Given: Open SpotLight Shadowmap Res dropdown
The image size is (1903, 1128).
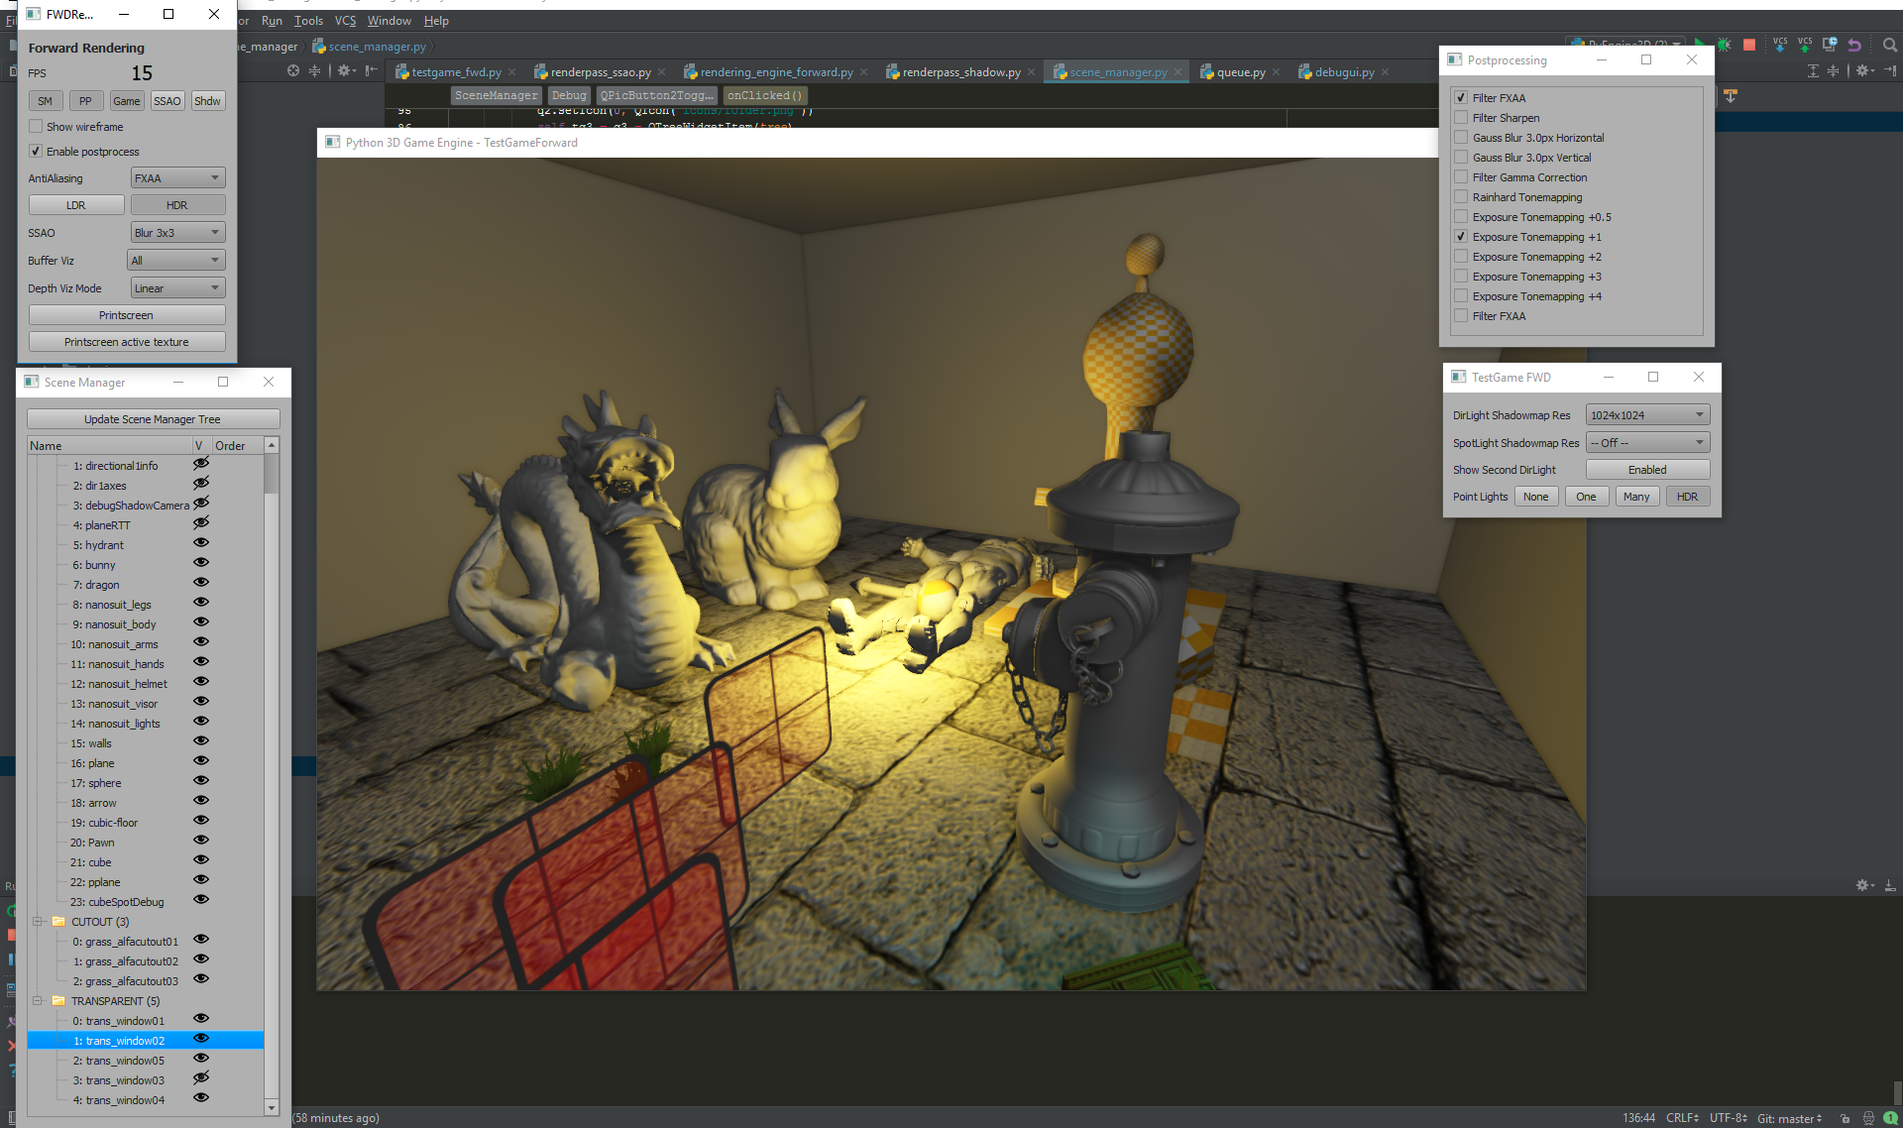Looking at the screenshot, I should [x=1647, y=442].
